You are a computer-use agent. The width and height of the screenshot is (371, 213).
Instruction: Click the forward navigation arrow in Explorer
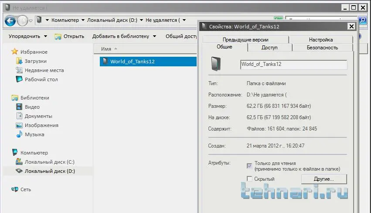23,21
